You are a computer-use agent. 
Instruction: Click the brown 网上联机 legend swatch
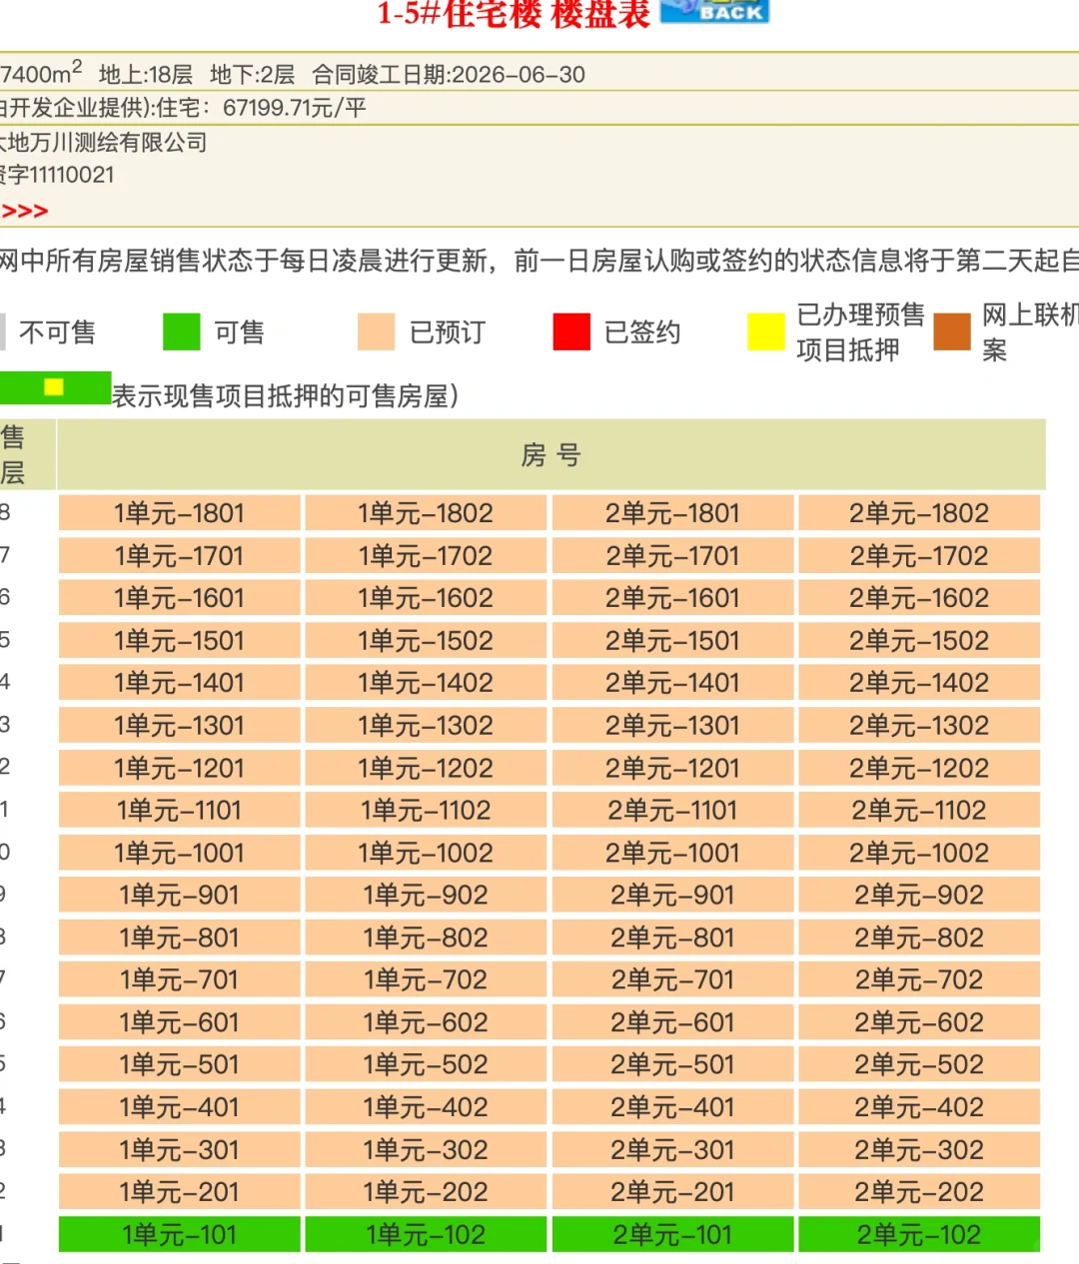click(x=952, y=331)
